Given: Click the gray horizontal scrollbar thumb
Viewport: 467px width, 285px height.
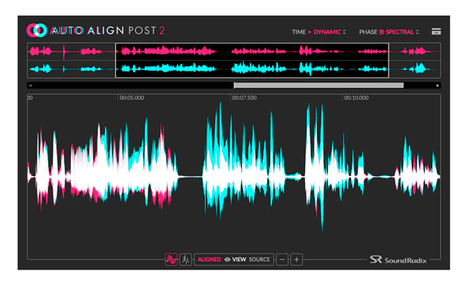Looking at the screenshot, I should tap(318, 85).
